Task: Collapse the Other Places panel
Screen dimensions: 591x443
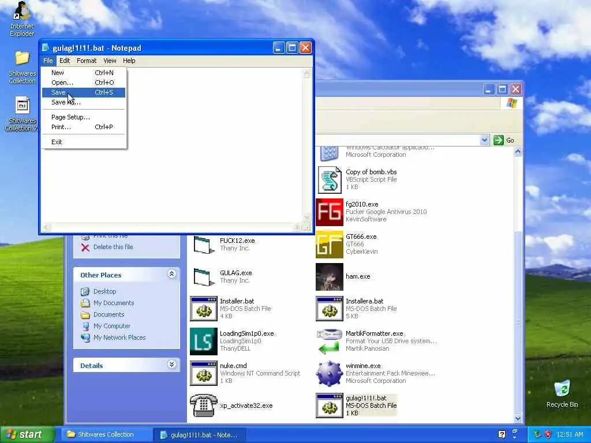Action: 171,274
